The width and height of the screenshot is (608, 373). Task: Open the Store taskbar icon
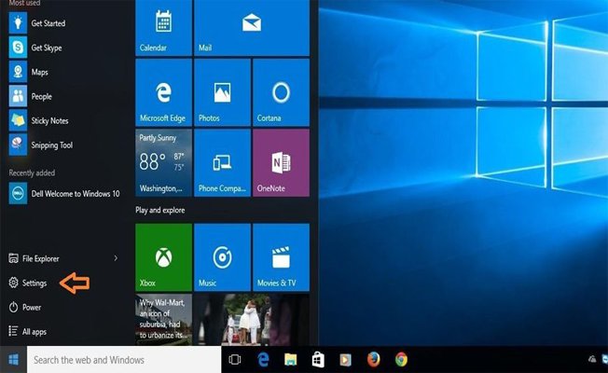point(318,360)
